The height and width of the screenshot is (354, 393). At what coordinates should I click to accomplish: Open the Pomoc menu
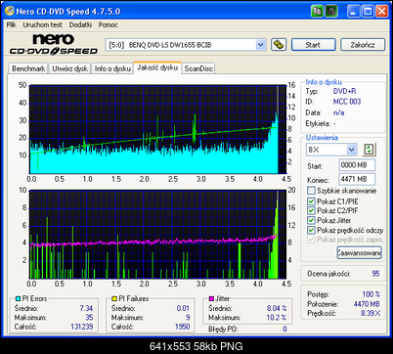pos(108,24)
